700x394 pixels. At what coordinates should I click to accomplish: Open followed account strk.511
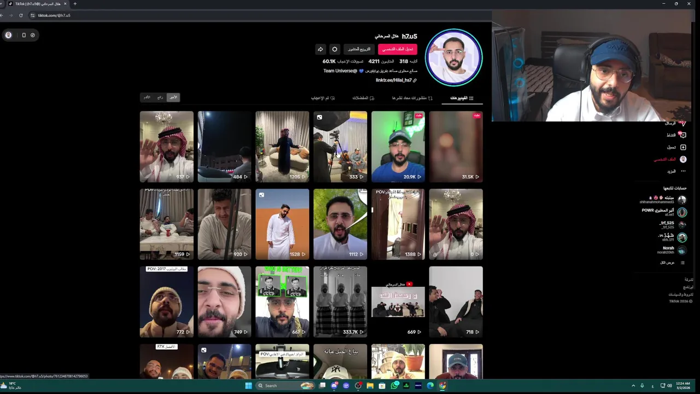tap(673, 236)
